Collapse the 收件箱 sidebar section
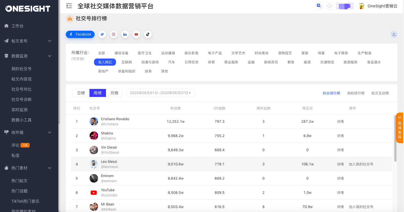Image resolution: width=404 pixels, height=212 pixels. (50, 132)
